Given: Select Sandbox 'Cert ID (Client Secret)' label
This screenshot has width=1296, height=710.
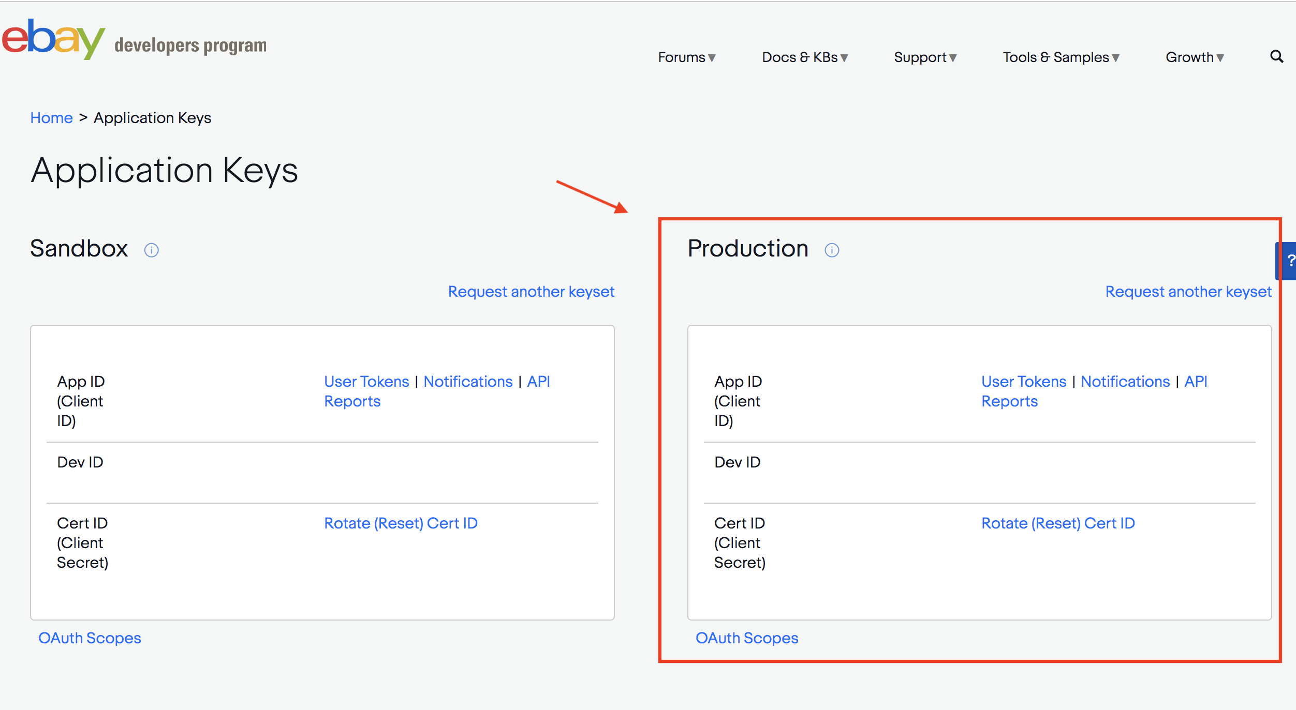Looking at the screenshot, I should pyautogui.click(x=83, y=543).
